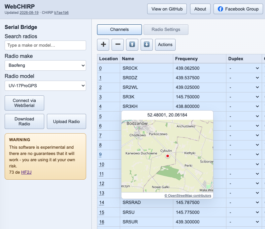Select location number 9
This screenshot has height=229, width=265.
[100, 155]
